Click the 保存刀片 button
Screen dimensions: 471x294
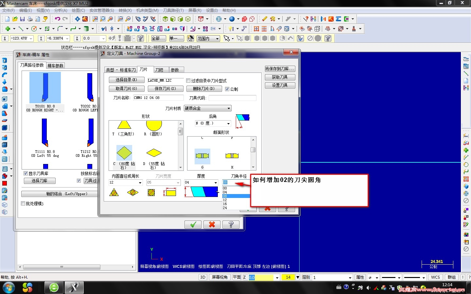pyautogui.click(x=165, y=89)
